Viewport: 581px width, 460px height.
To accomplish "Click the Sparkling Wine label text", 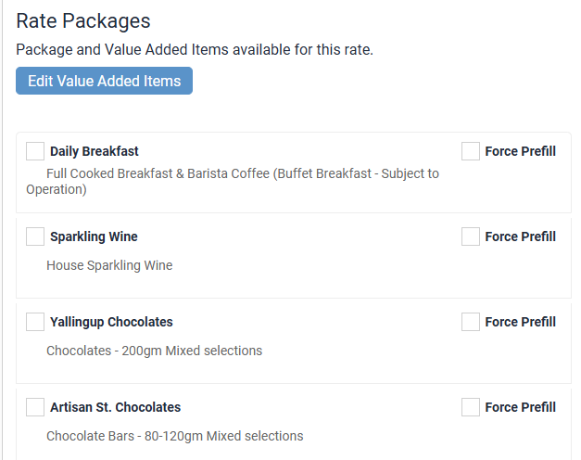I will (94, 236).
